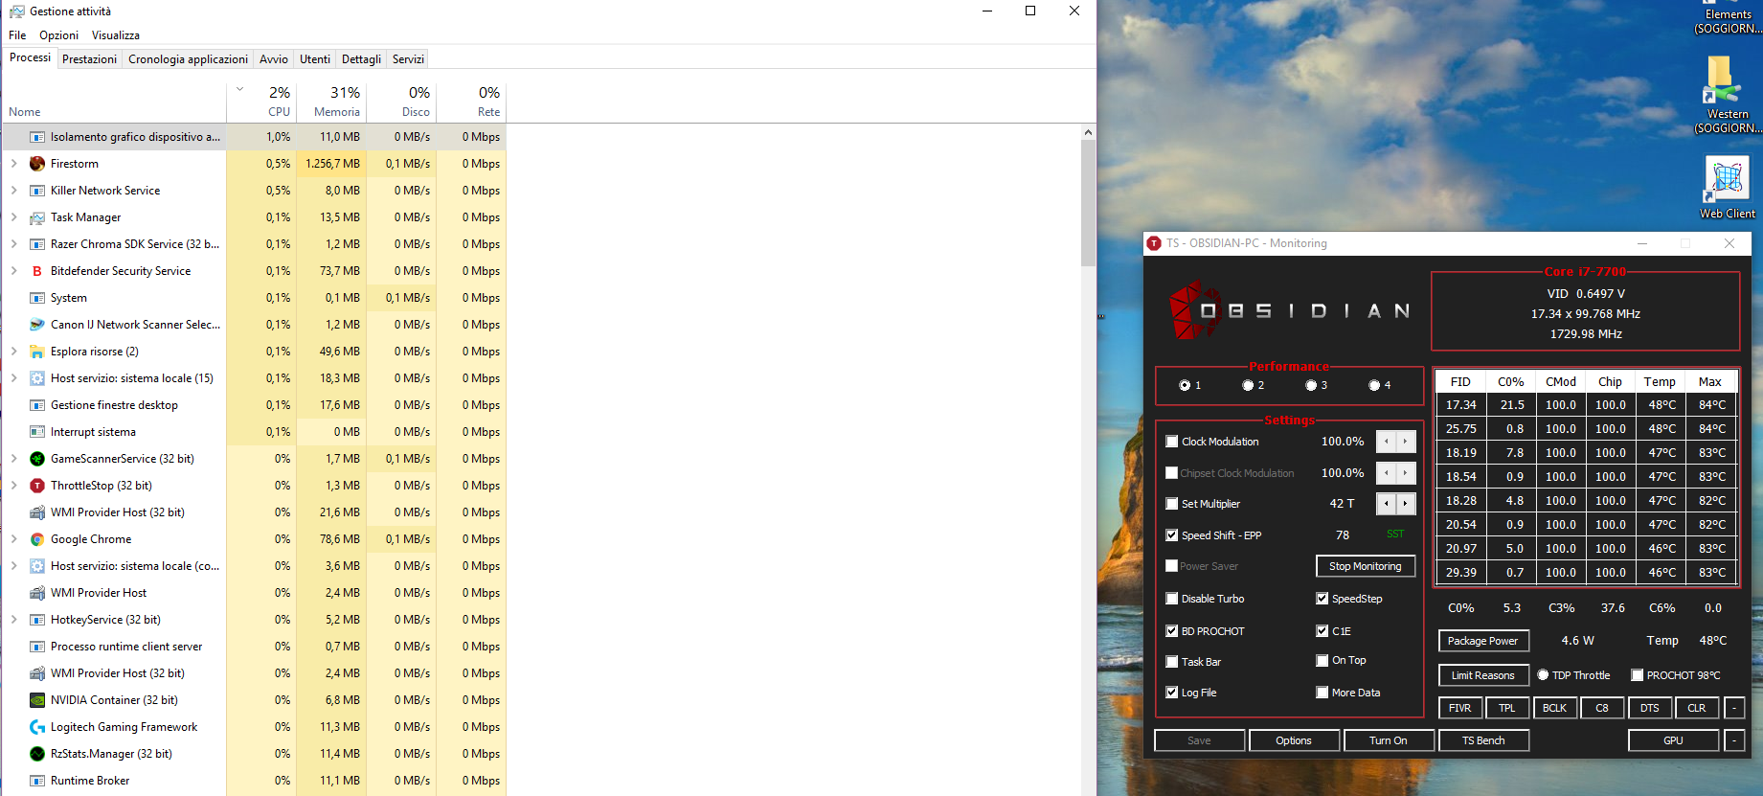
Task: Switch to the Prestazioni tab
Action: (x=89, y=59)
